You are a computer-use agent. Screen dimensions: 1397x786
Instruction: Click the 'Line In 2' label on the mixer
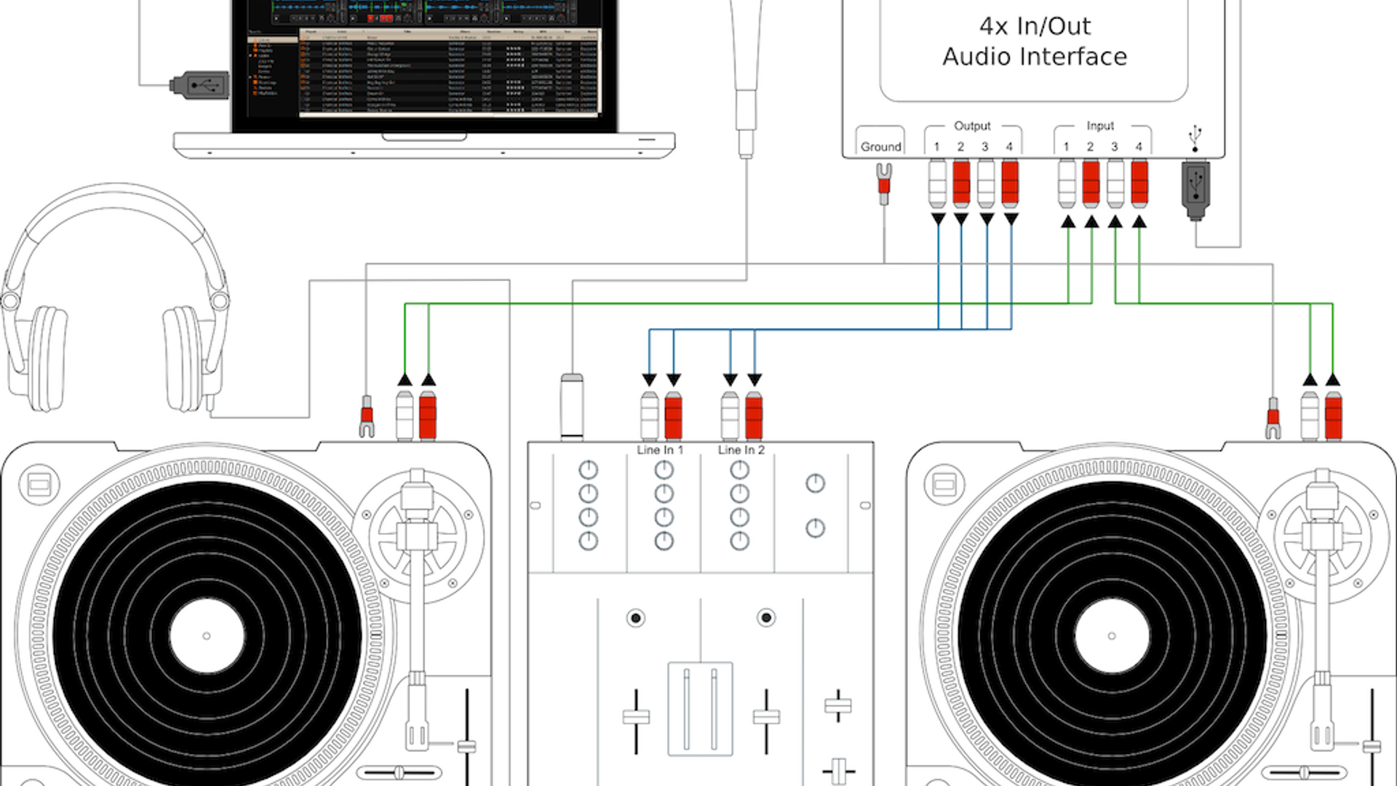741,450
